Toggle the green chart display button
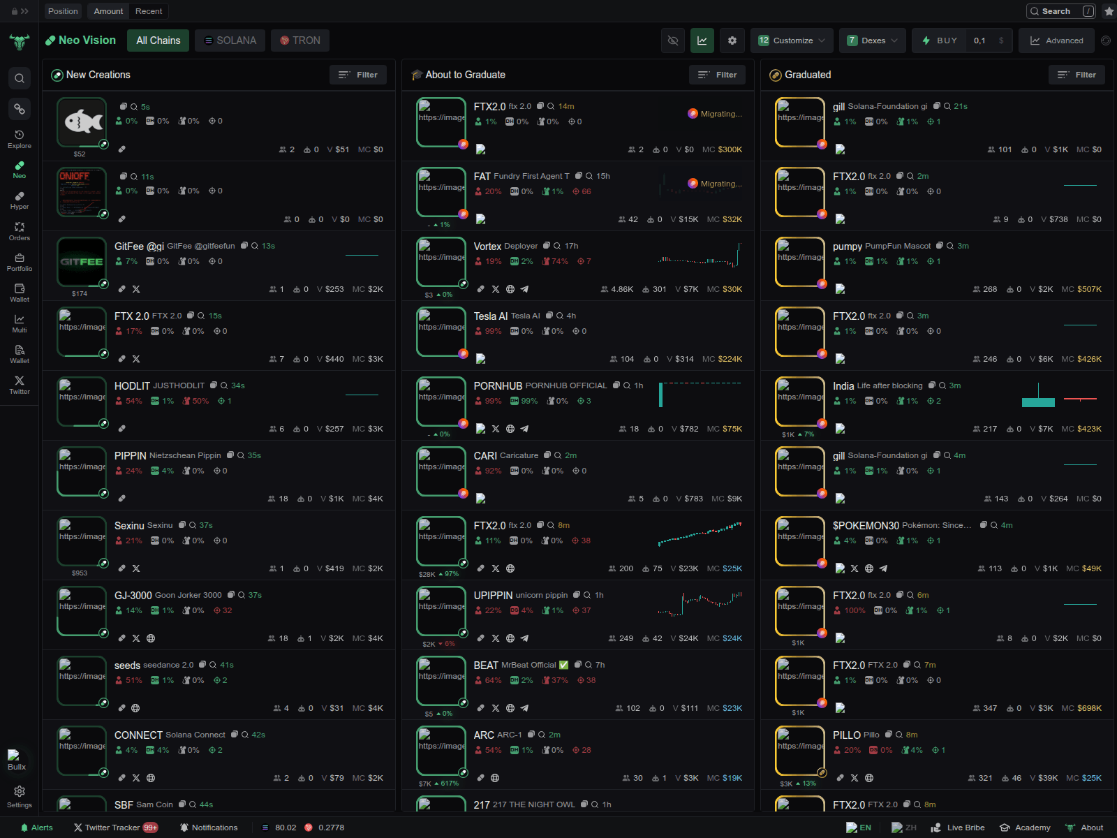This screenshot has width=1117, height=838. tap(702, 41)
